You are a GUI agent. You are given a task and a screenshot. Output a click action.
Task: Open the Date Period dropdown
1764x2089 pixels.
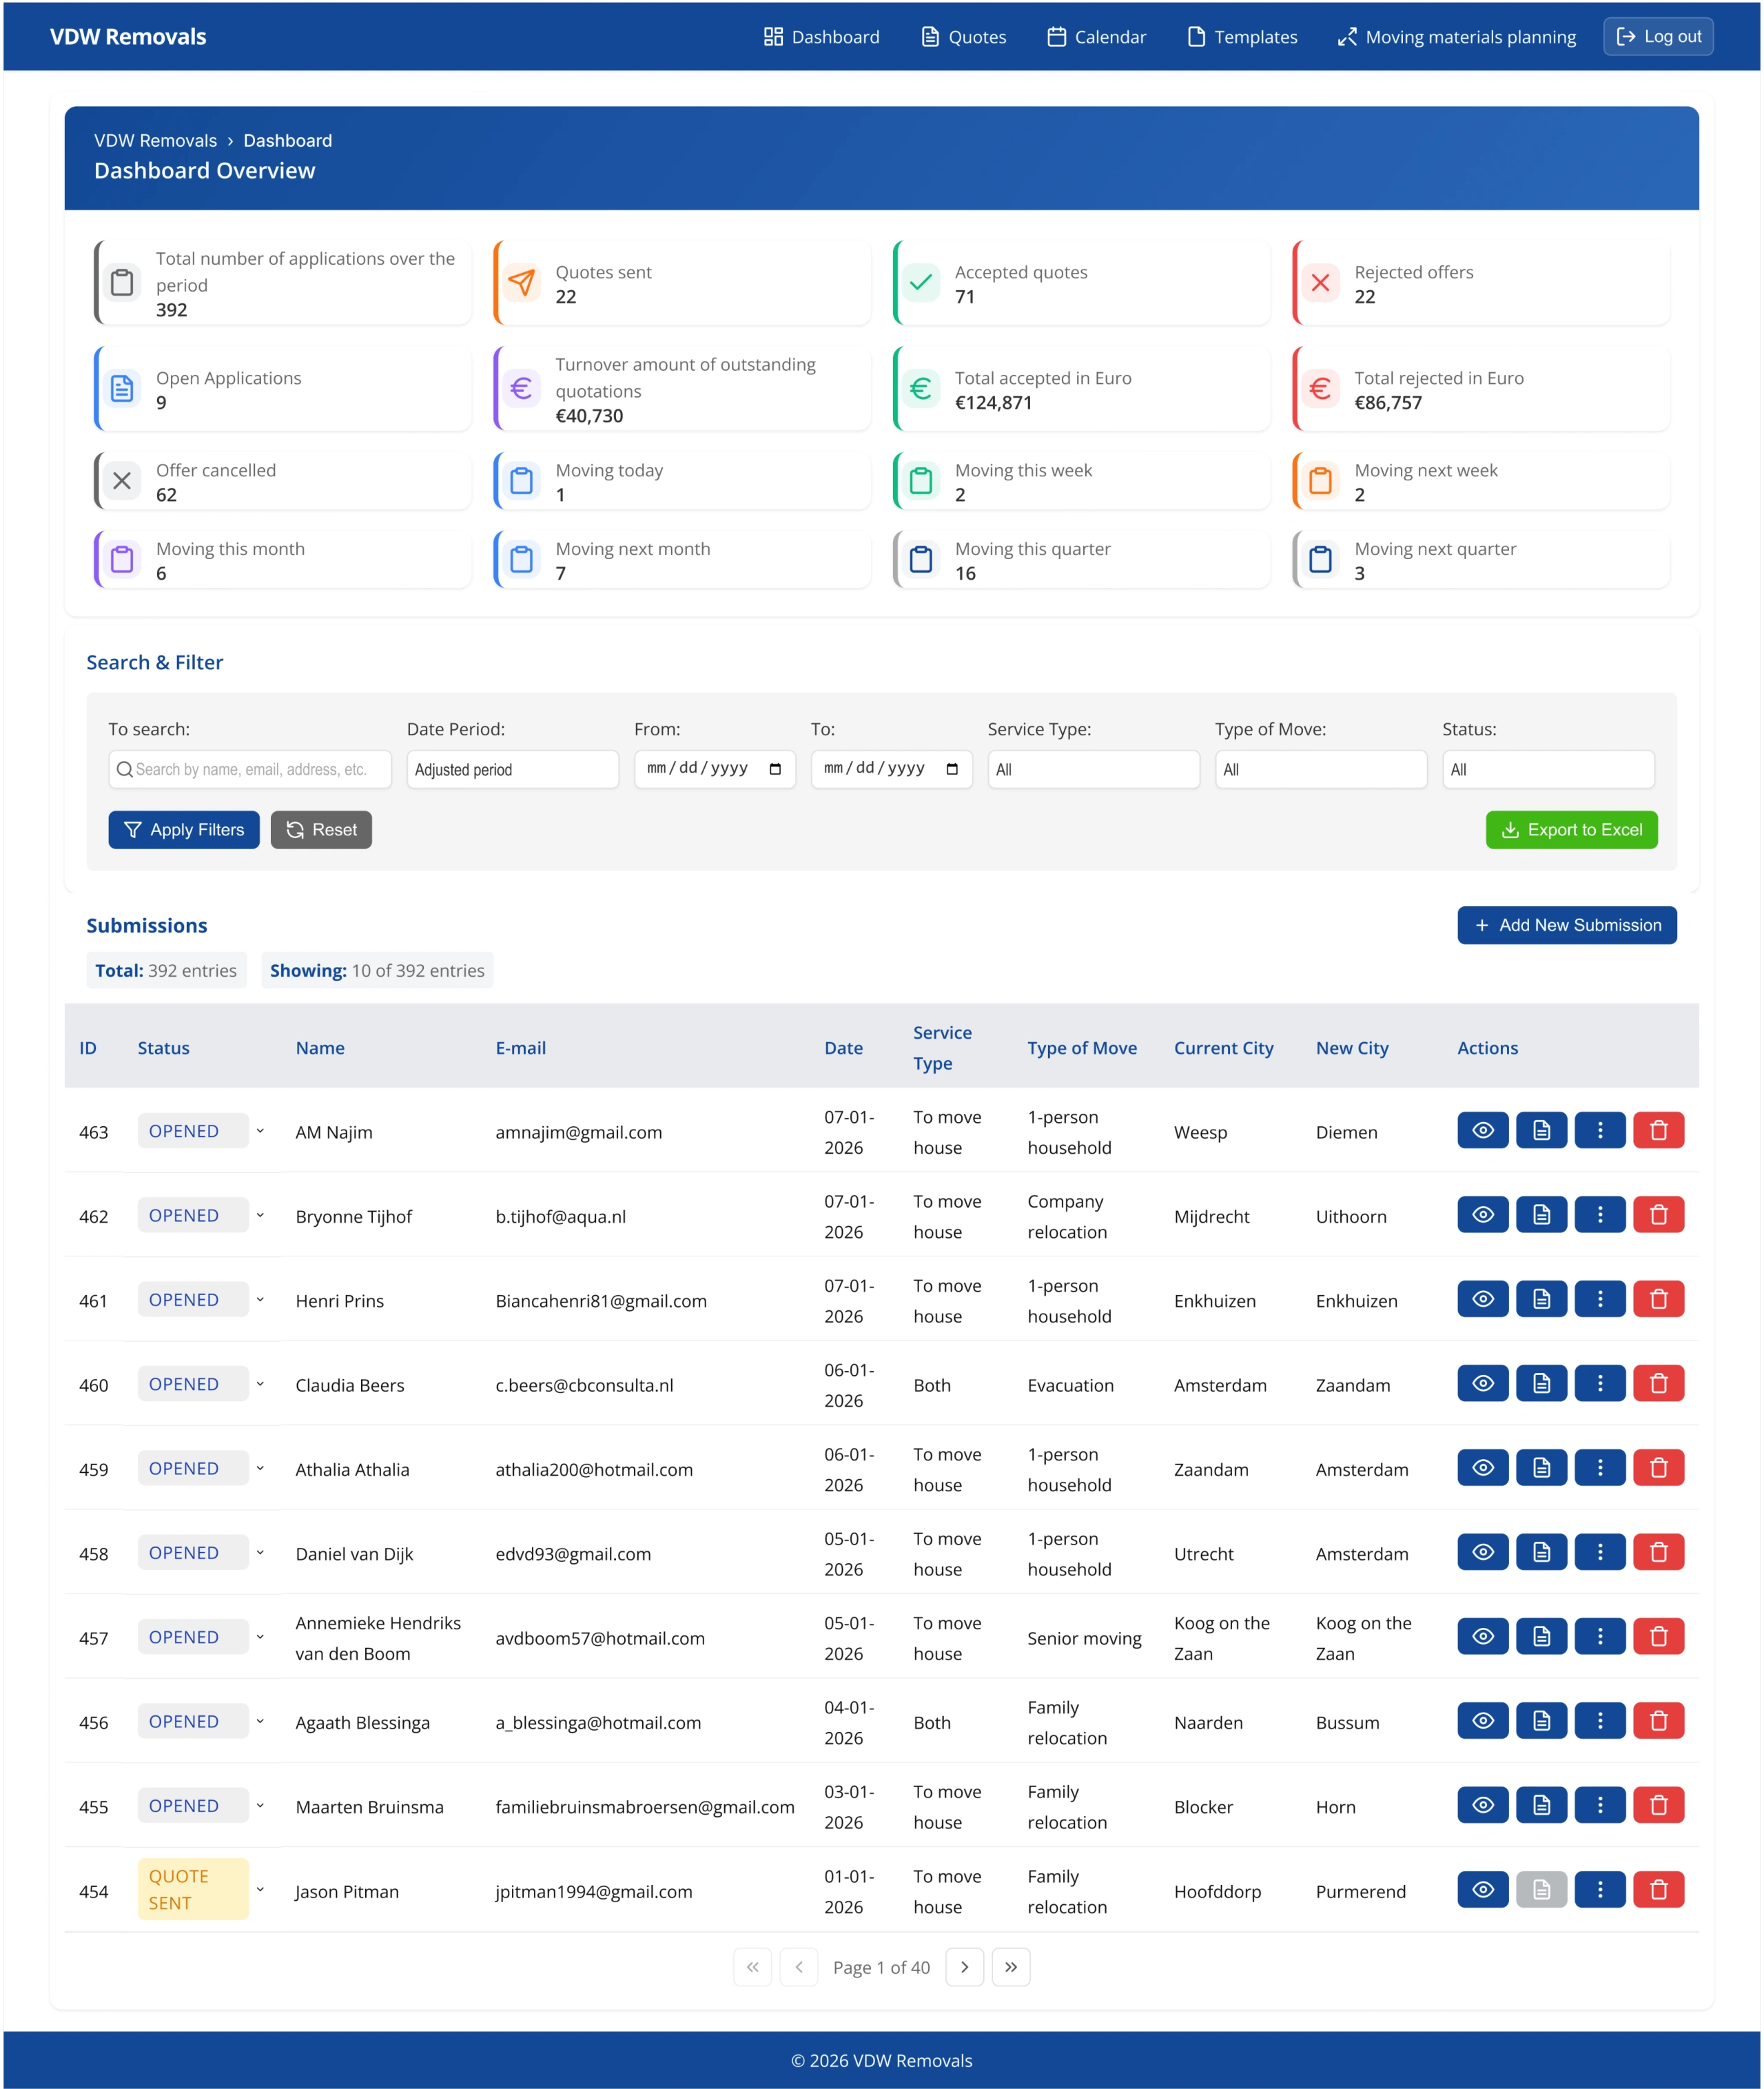pyautogui.click(x=512, y=769)
